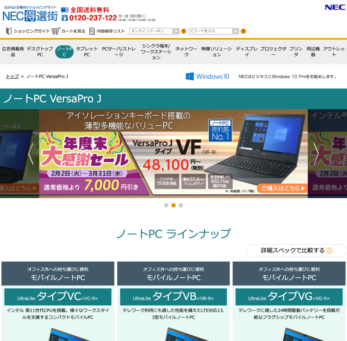Open the shopping guide book icon
Image resolution: width=347 pixels, height=341 pixels.
coord(9,31)
